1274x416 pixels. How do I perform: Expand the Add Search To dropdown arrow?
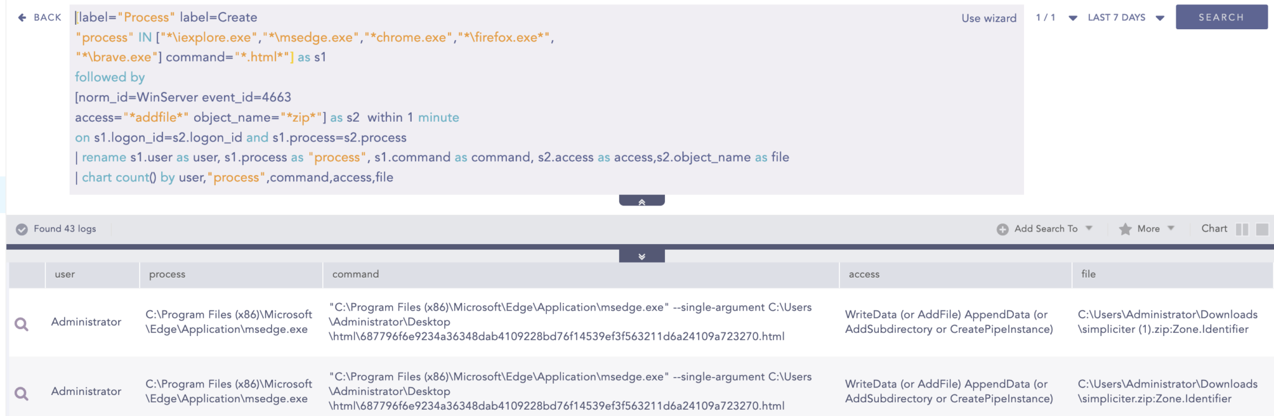click(1089, 228)
